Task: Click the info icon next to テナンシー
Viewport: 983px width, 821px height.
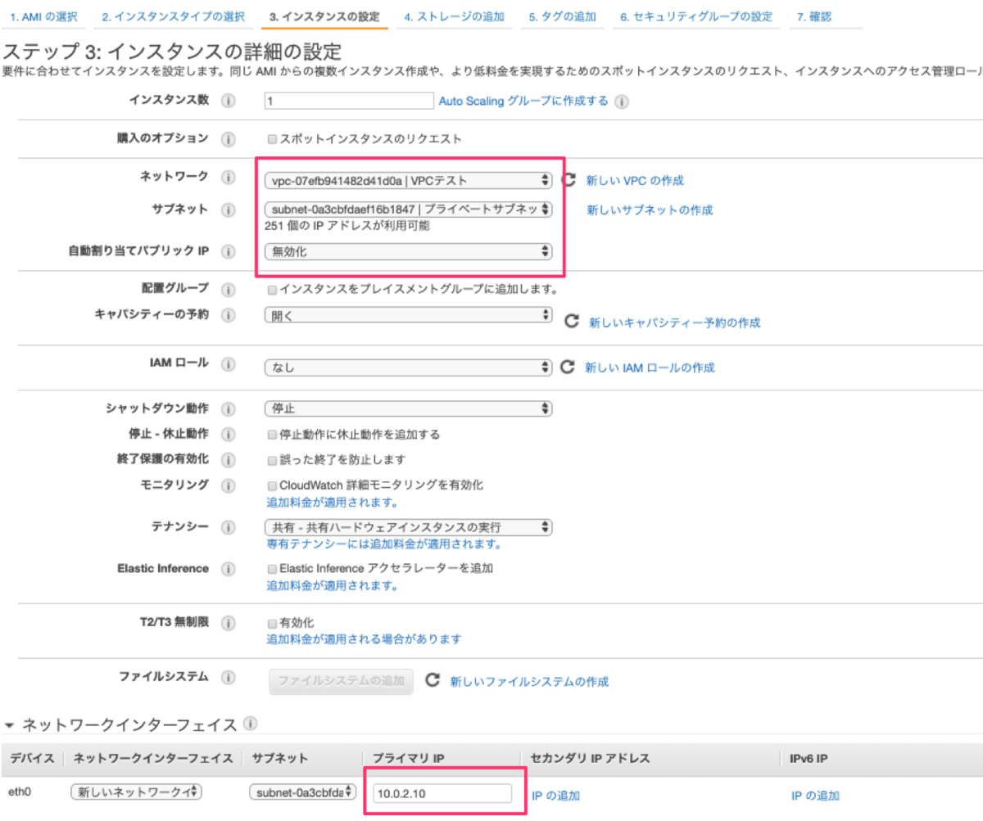Action: pyautogui.click(x=229, y=528)
